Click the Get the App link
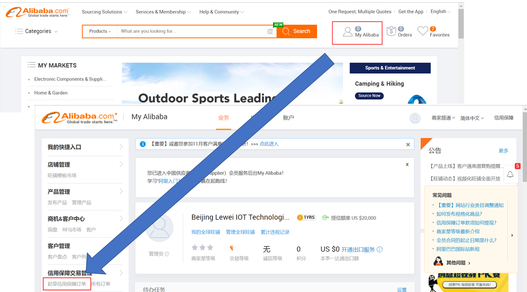The width and height of the screenshot is (527, 292). [411, 12]
